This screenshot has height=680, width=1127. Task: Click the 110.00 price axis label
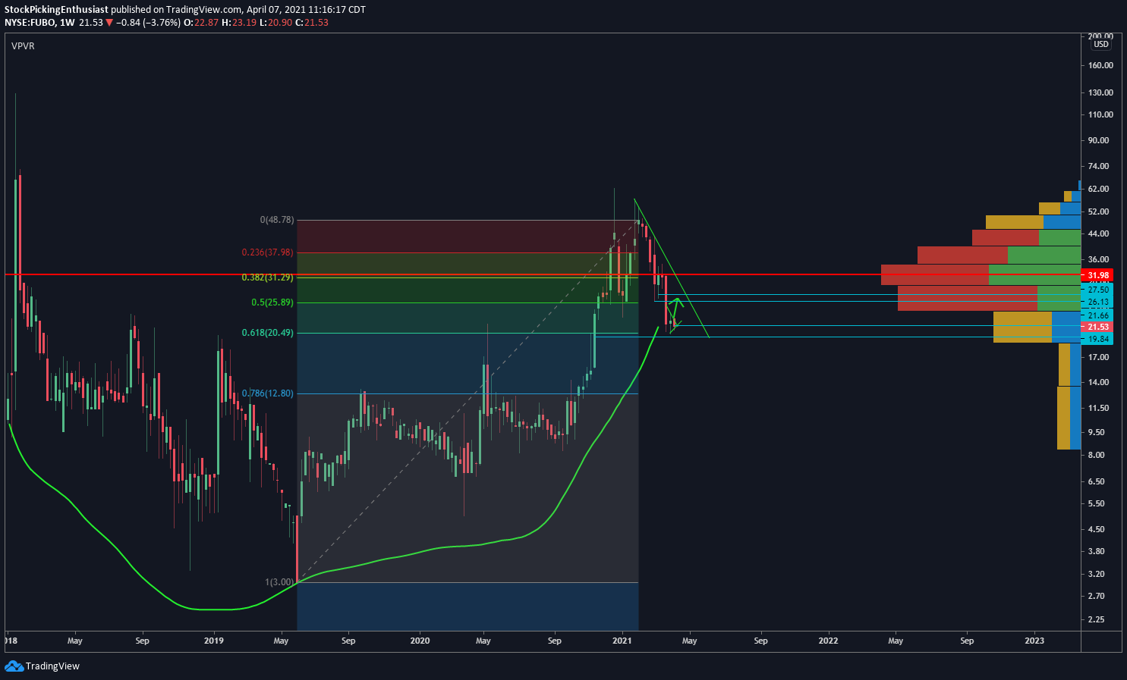[x=1100, y=114]
